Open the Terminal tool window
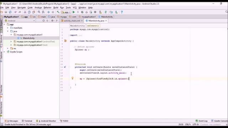The height and width of the screenshot is (128, 228). click(x=27, y=121)
